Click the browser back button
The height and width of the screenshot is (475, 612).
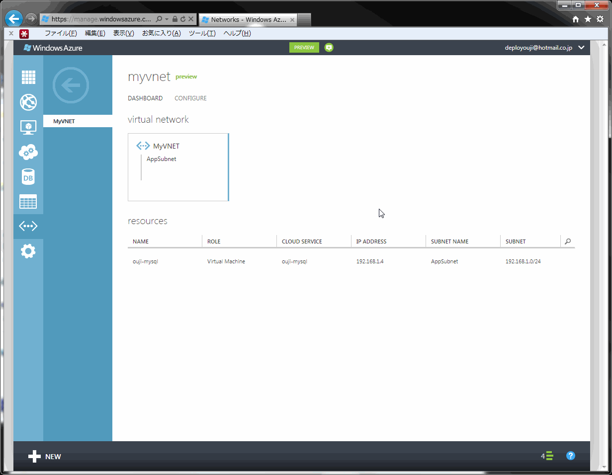point(14,19)
